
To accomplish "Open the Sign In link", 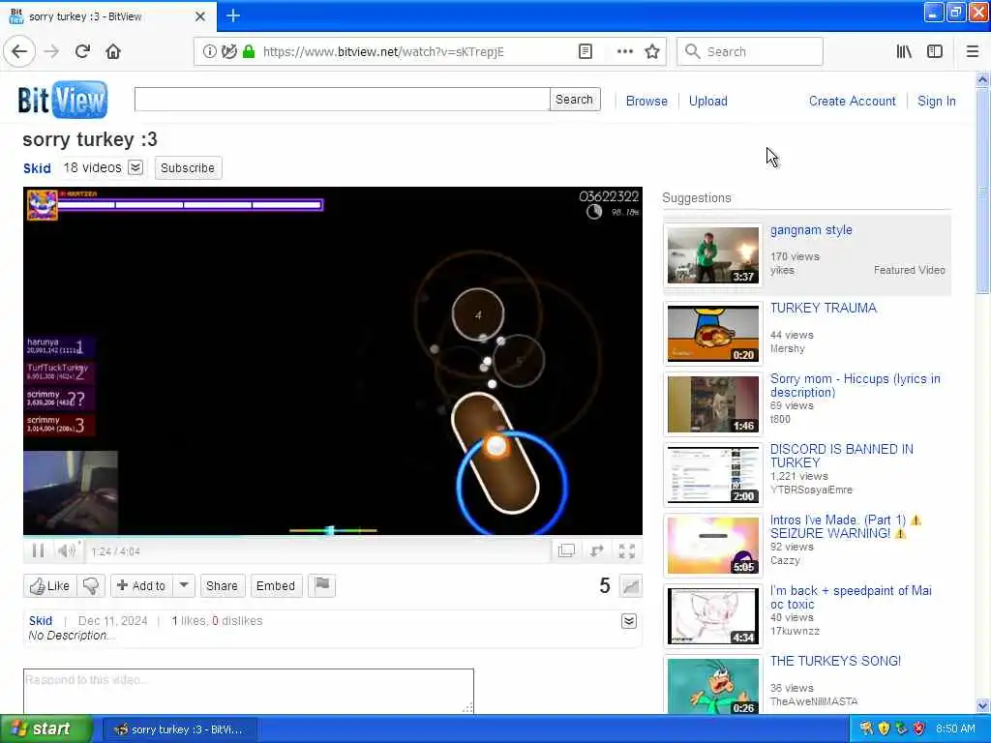I will (x=936, y=101).
